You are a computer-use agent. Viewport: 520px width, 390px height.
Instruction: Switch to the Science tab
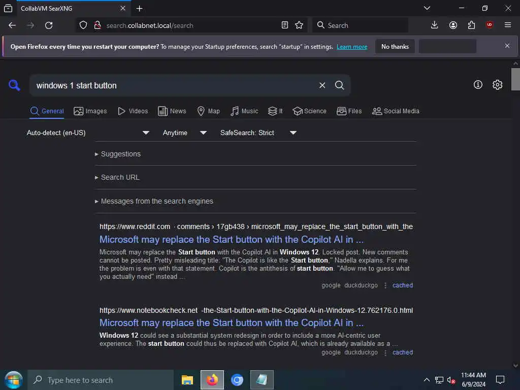309,111
